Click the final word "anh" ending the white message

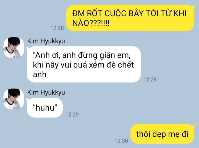coord(40,75)
